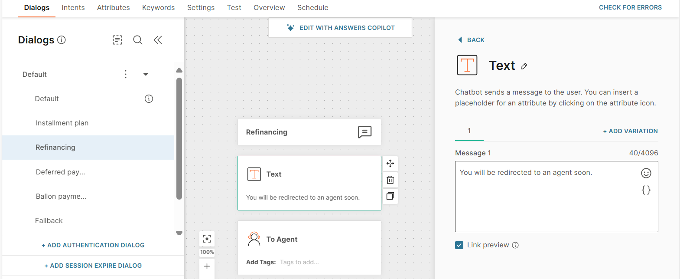The height and width of the screenshot is (279, 680).
Task: Click the move handle icon beside Text block
Action: (390, 164)
